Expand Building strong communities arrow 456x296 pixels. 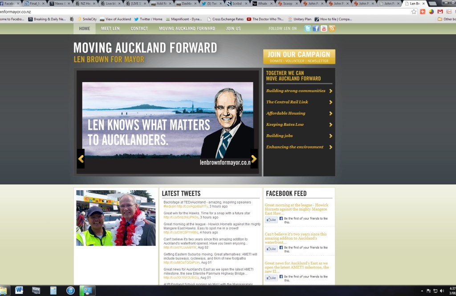click(x=331, y=91)
